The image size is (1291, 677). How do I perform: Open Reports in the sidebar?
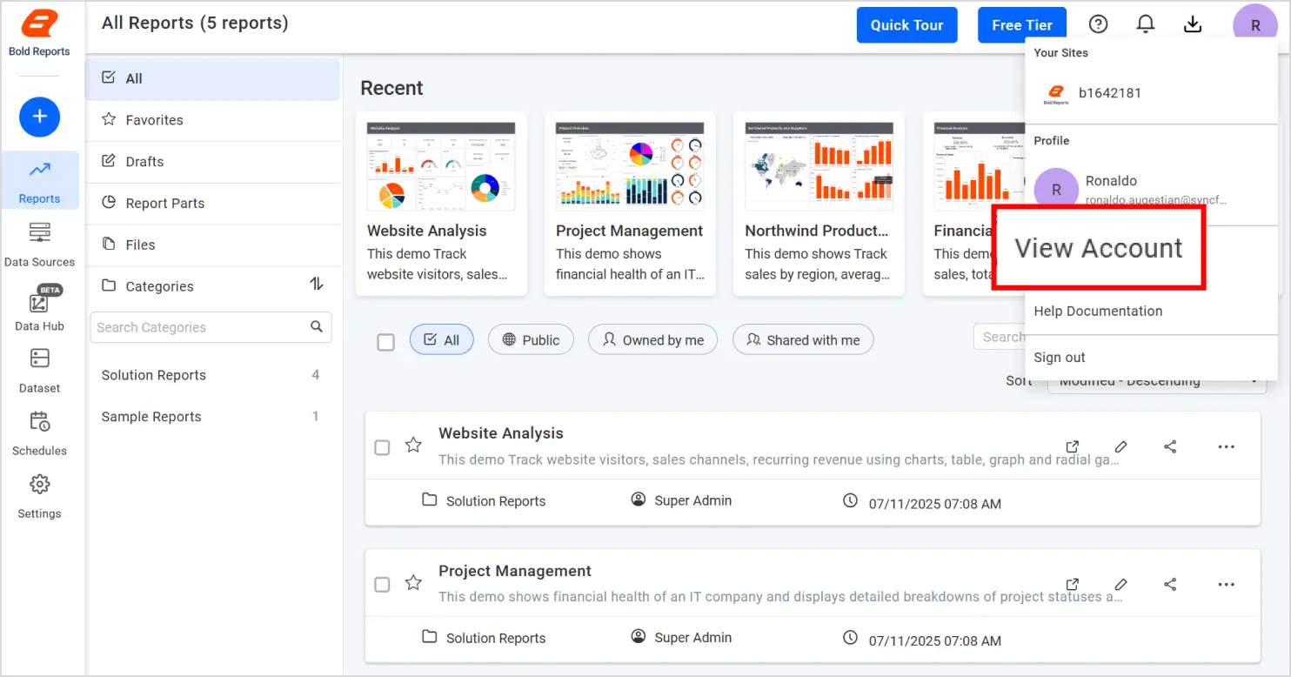coord(39,181)
